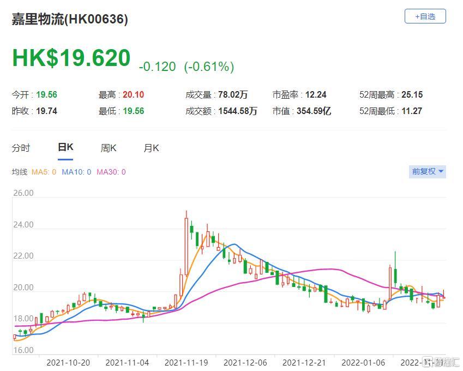The height and width of the screenshot is (371, 463).
Task: Open the 前复权 dropdown
Action: pos(428,171)
